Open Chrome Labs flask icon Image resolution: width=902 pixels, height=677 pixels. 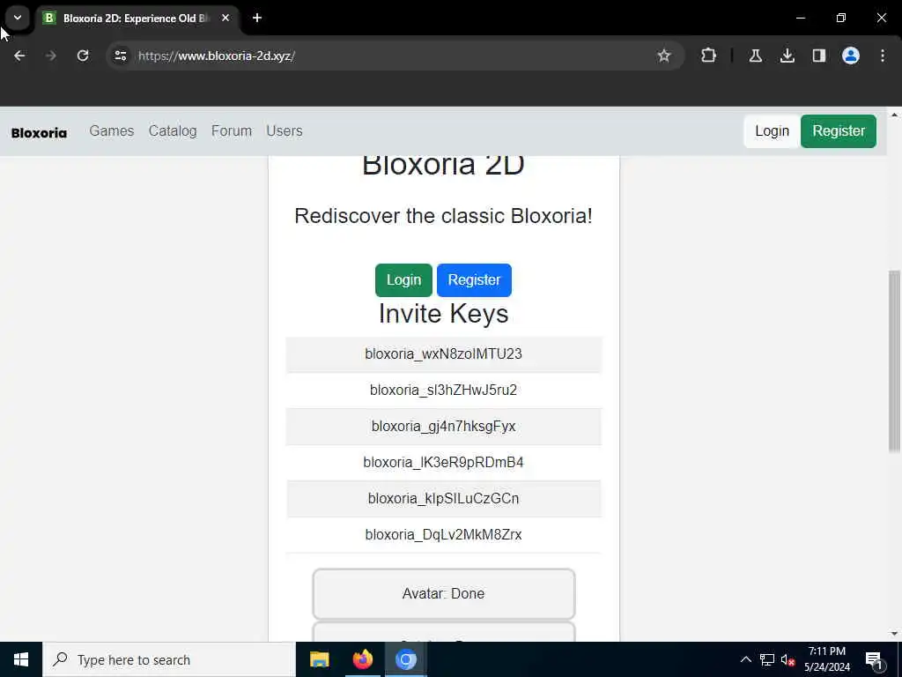tap(755, 56)
